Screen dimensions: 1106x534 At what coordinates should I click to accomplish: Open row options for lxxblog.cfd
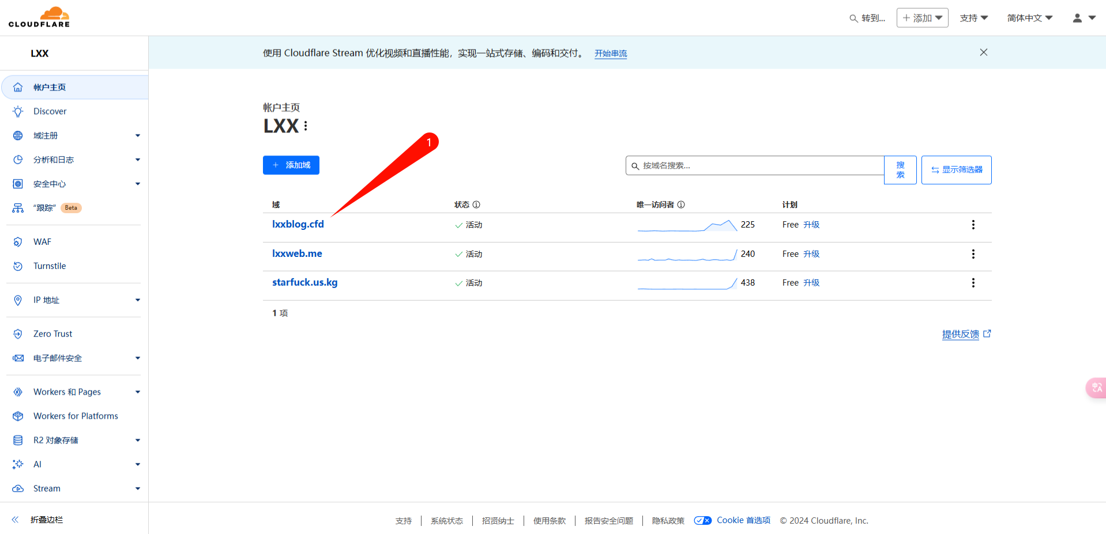click(973, 225)
